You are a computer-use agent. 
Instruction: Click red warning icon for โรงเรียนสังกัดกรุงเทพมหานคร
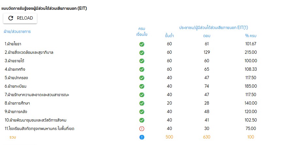point(142,129)
